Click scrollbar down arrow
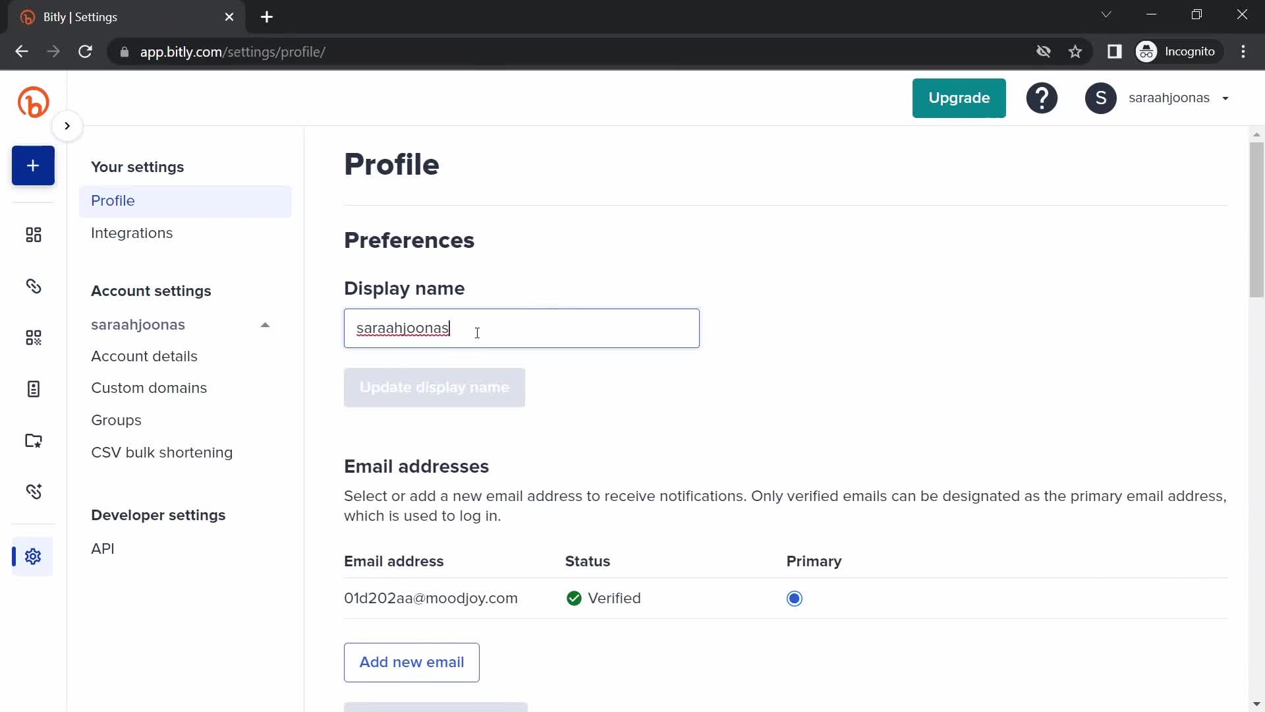The width and height of the screenshot is (1265, 712). tap(1256, 704)
